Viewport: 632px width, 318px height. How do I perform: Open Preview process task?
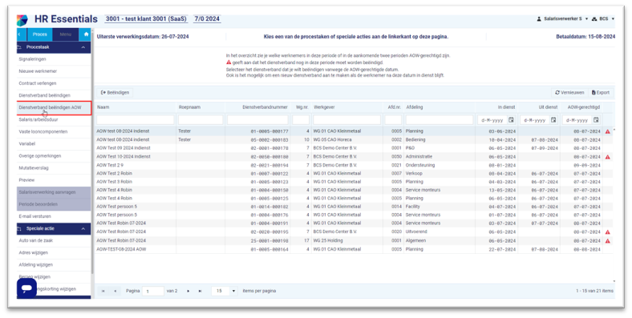click(54, 180)
